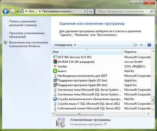Viewport: 157px width, 131px height.
Task: Expand the double-chevron breadcrumb overflow
Action: click(26, 12)
